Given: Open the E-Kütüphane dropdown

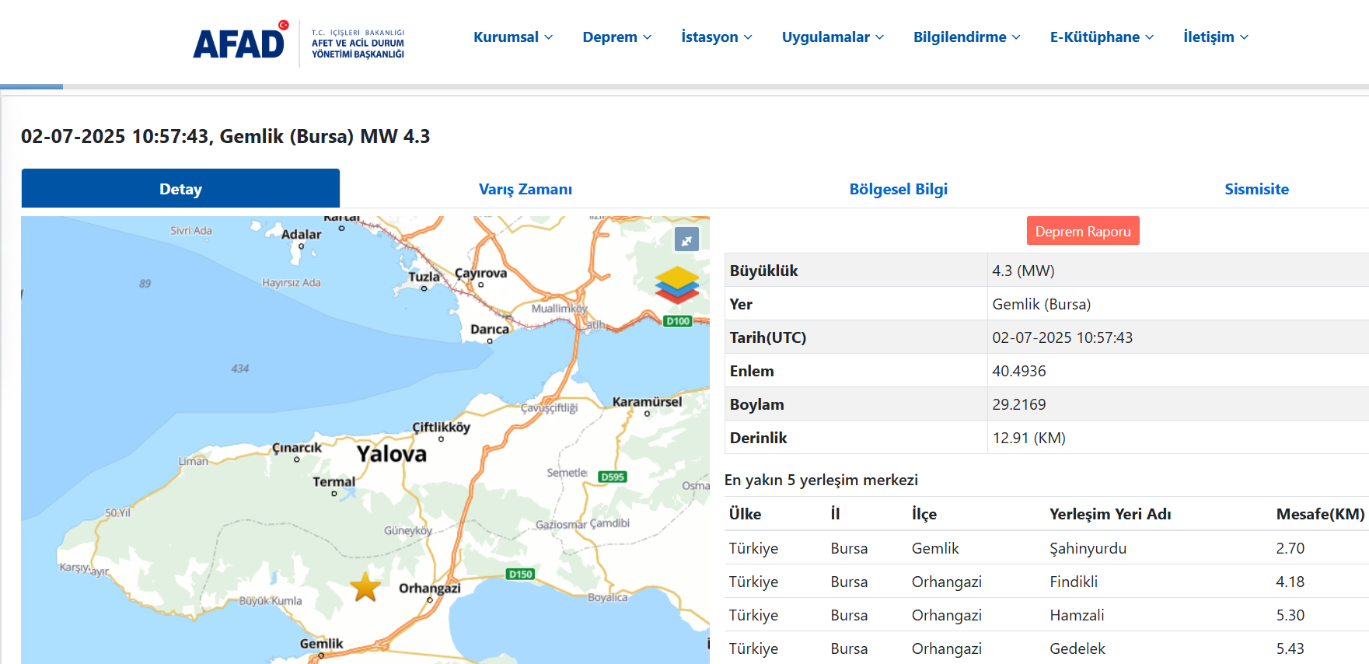Looking at the screenshot, I should point(1102,37).
